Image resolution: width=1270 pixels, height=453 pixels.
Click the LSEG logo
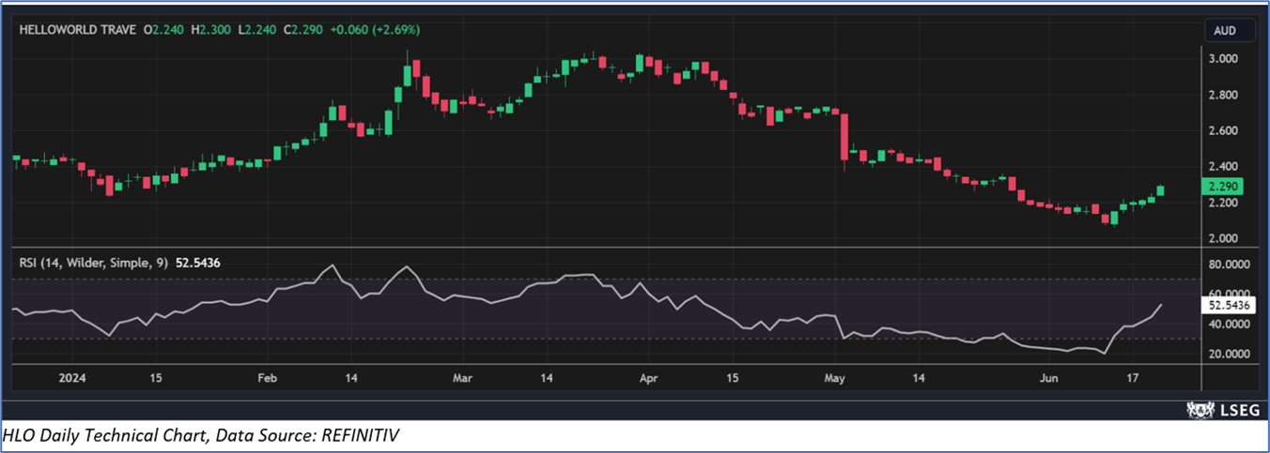[x=1221, y=409]
